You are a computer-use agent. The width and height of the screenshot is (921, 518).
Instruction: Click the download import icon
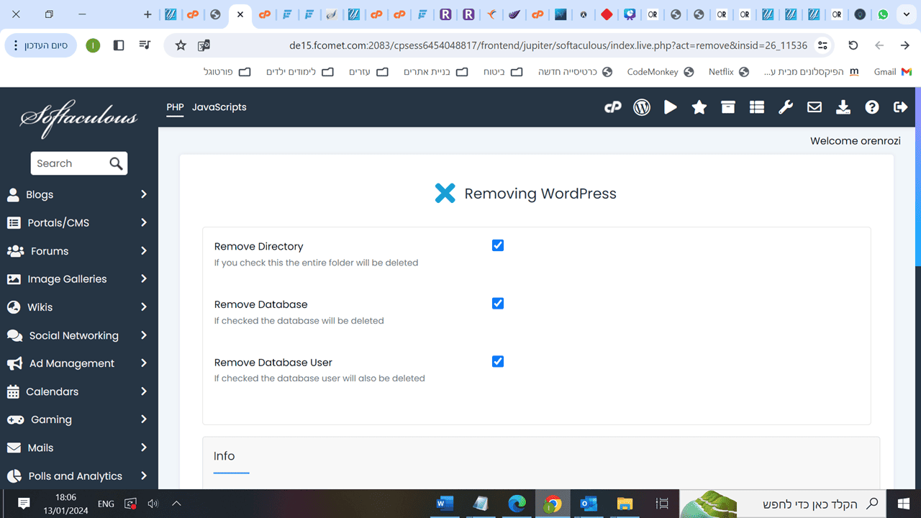[x=843, y=107]
